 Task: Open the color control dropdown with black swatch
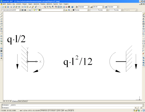tap(81, 10)
